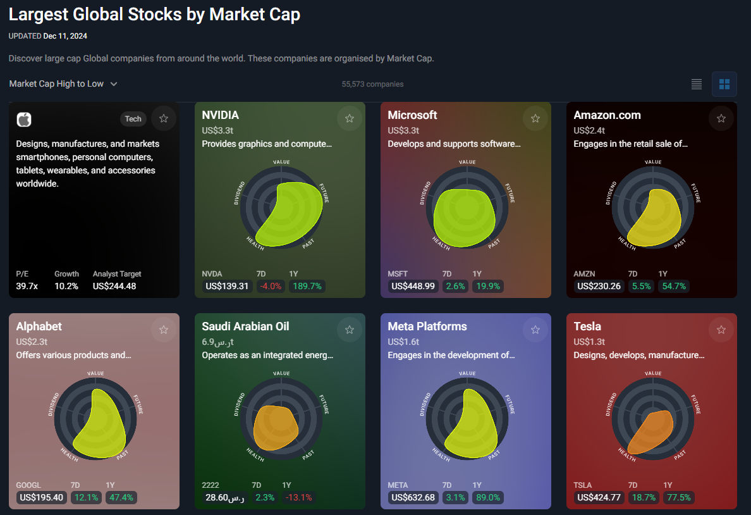The height and width of the screenshot is (515, 751).
Task: Click the US$424.77 Tesla price badge
Action: click(x=599, y=497)
